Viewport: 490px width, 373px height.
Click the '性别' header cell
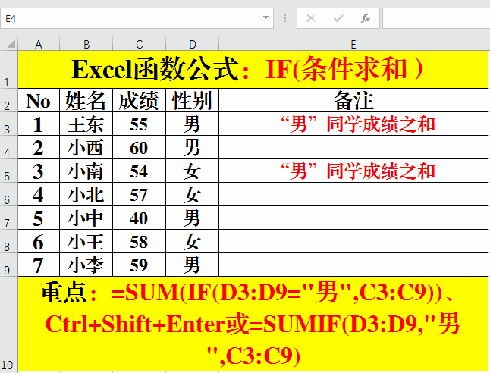192,100
